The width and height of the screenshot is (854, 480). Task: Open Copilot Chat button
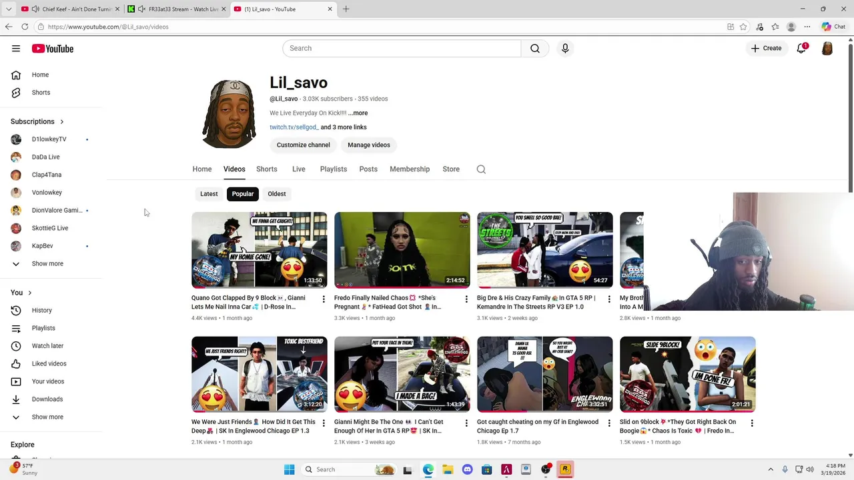[x=834, y=27]
